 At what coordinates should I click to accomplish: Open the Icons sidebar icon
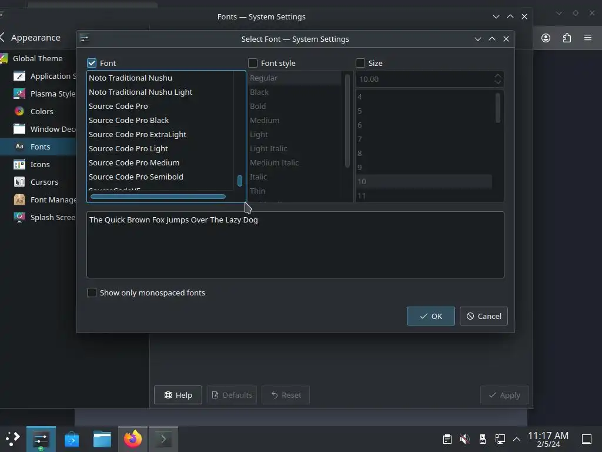click(19, 165)
